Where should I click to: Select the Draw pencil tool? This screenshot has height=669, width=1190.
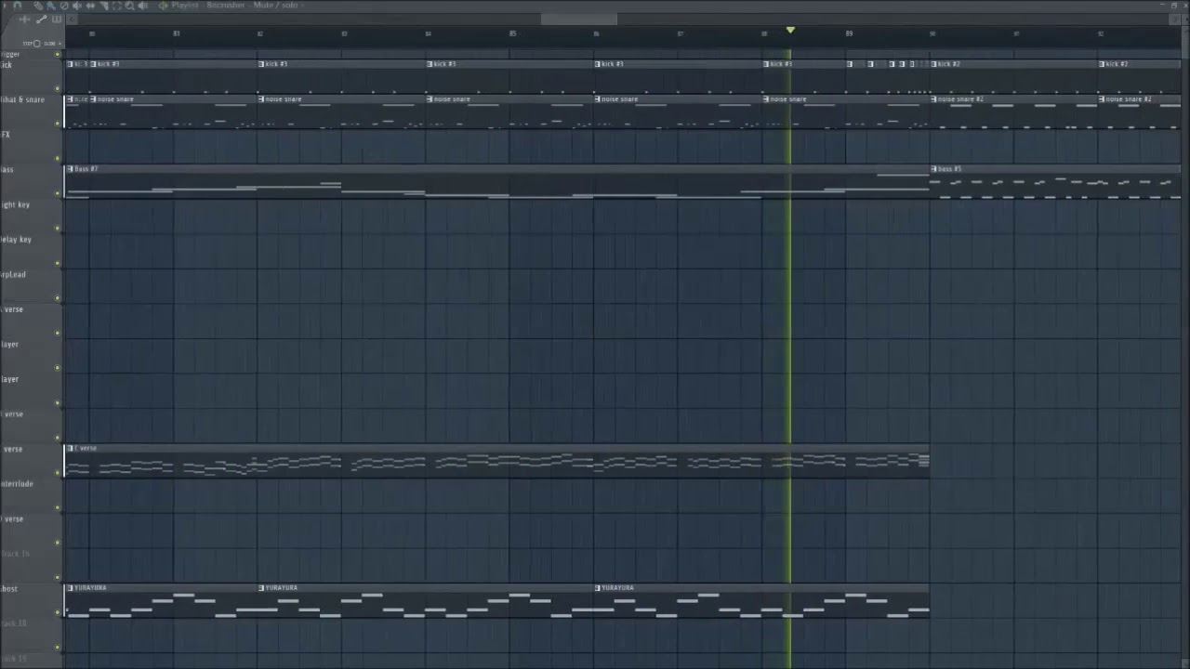tap(37, 6)
